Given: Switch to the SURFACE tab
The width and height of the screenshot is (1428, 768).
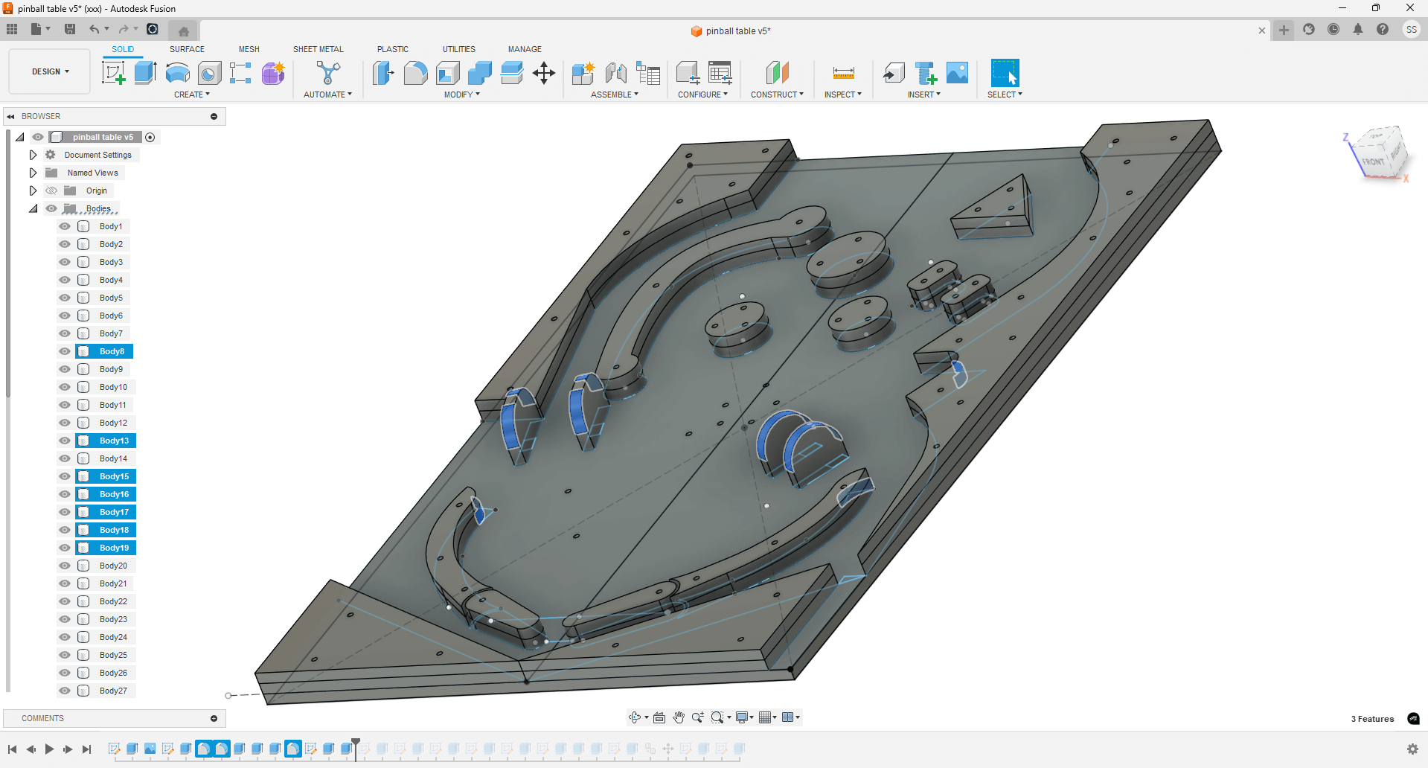Looking at the screenshot, I should [x=187, y=49].
